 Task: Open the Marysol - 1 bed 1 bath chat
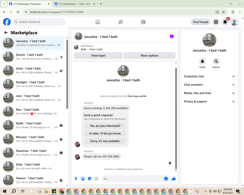pyautogui.click(x=33, y=139)
